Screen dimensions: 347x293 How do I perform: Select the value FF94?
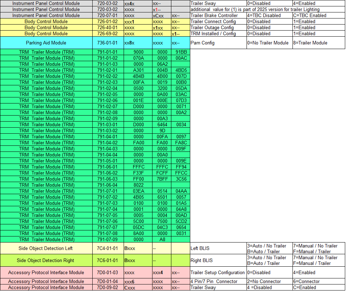(x=181, y=167)
